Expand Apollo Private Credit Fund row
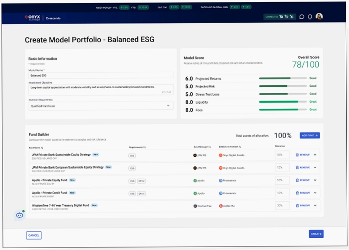 315,193
